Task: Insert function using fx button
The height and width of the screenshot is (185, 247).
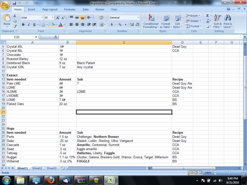Action: coord(56,37)
